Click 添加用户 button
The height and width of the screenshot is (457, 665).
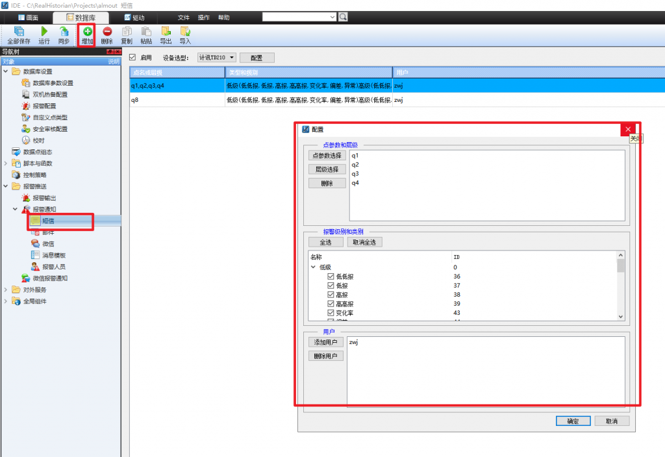click(326, 342)
